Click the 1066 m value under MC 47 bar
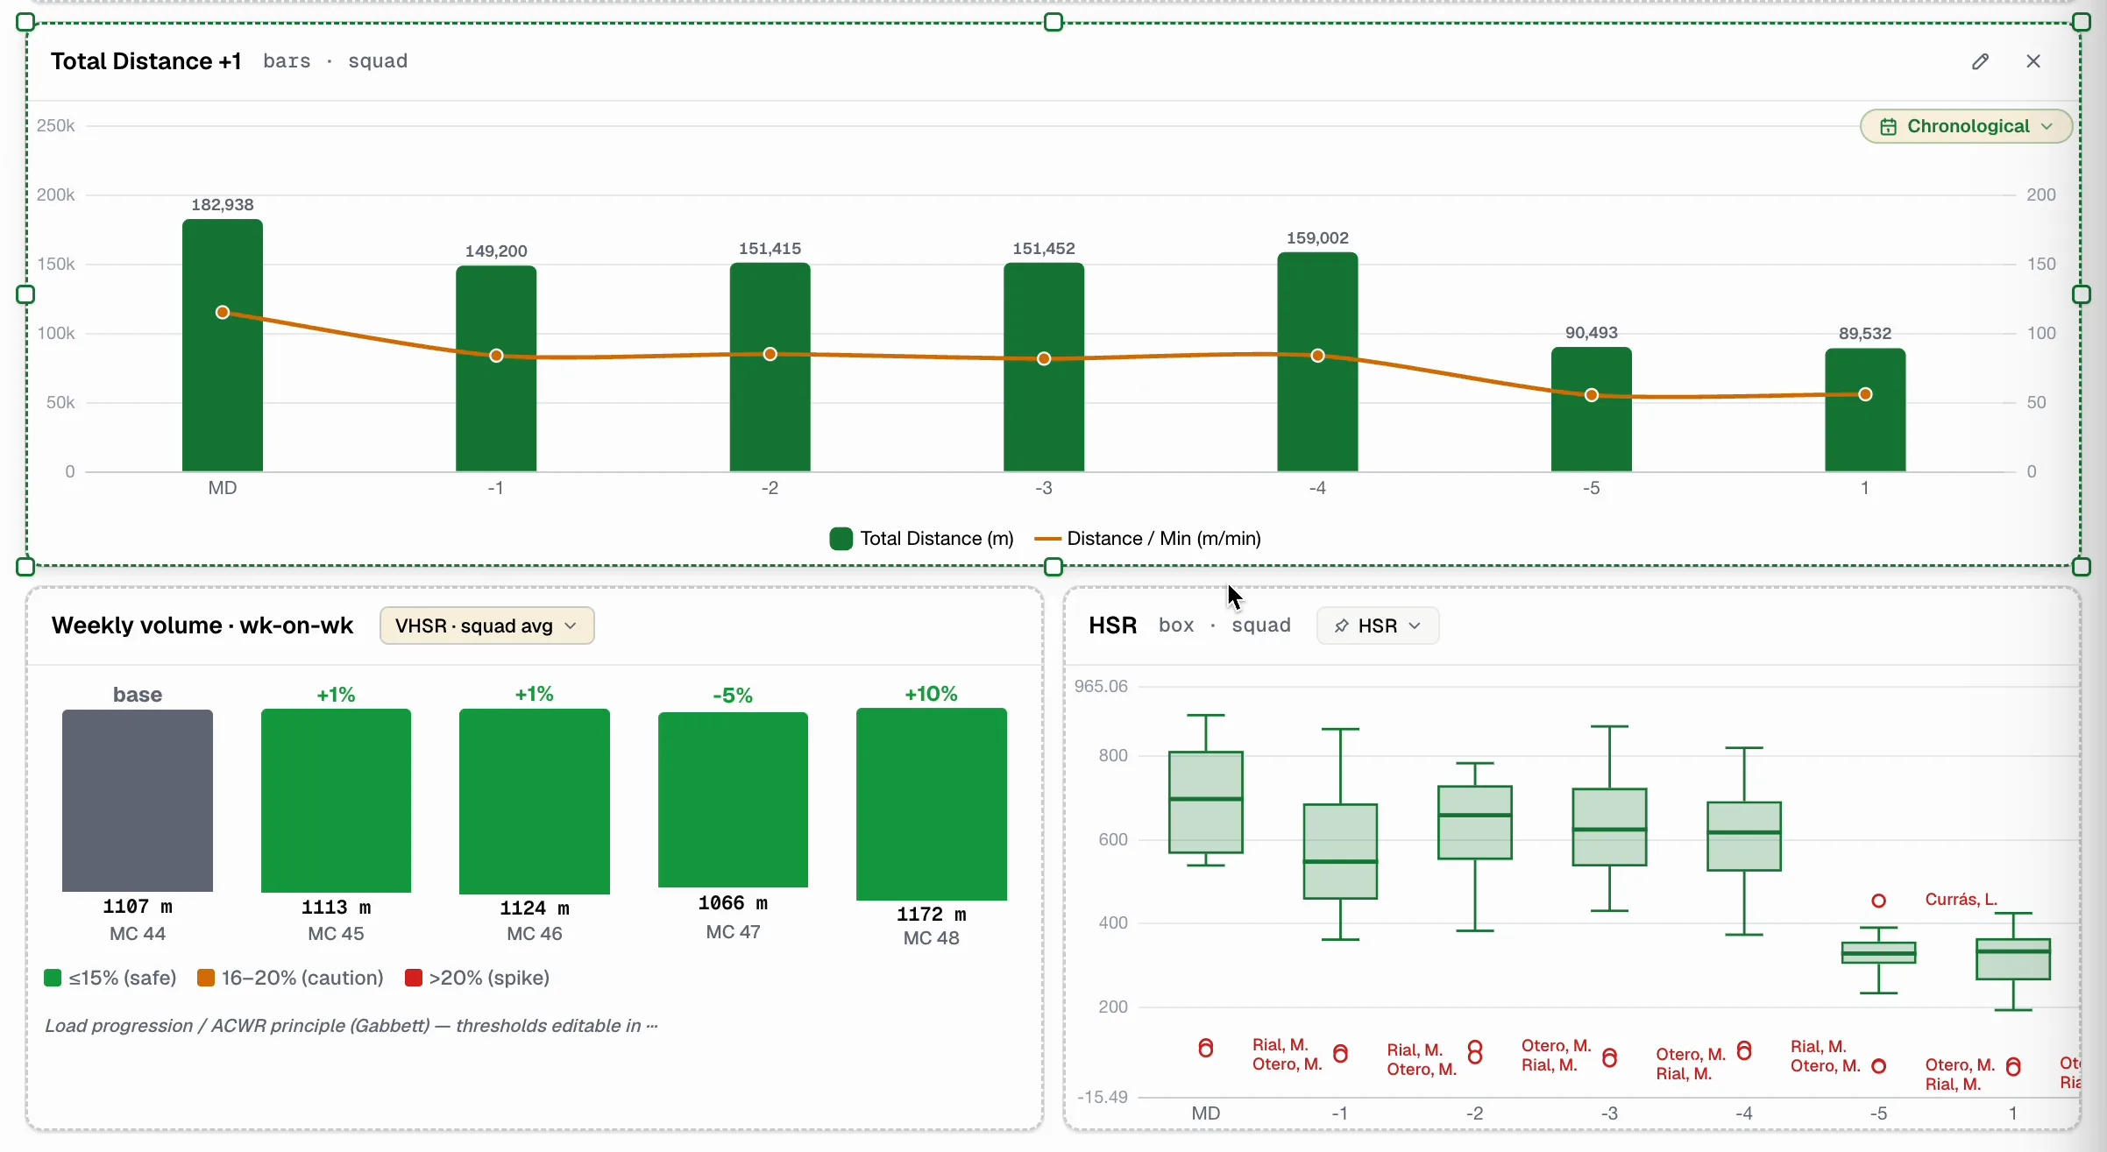This screenshot has height=1152, width=2107. point(733,903)
